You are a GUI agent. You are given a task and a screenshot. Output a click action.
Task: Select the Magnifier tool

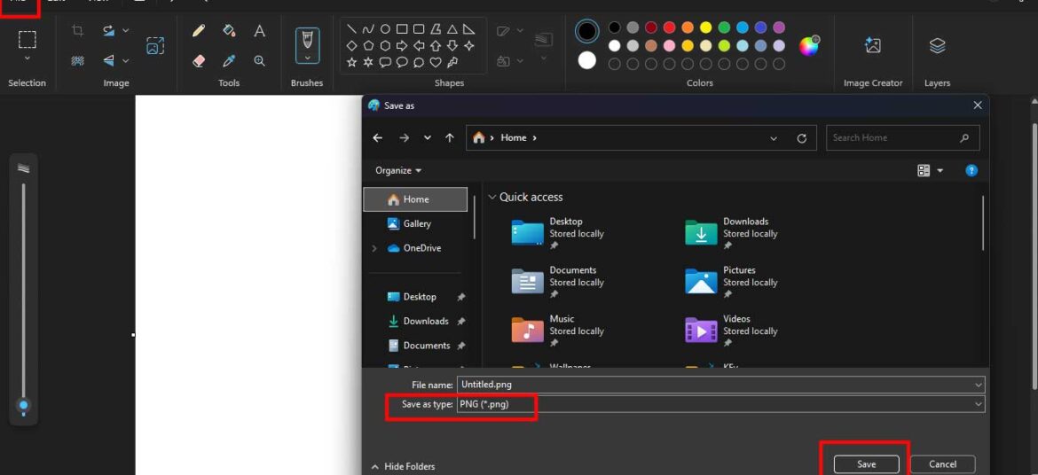coord(259,61)
